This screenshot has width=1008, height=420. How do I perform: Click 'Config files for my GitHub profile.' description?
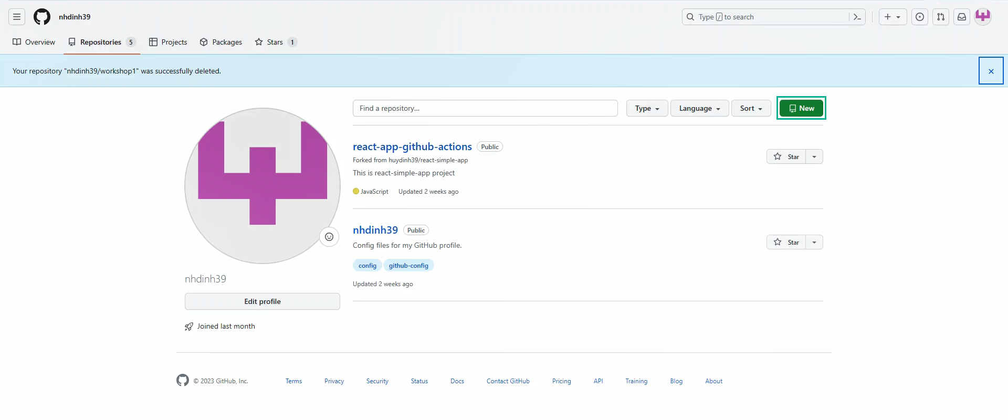coord(407,245)
